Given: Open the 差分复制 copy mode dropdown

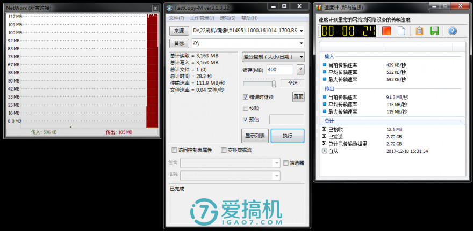Looking at the screenshot, I should (273, 57).
